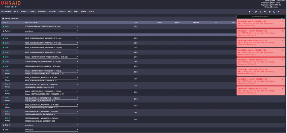Dismiss the Disk 14 error notification
Image resolution: width=287 pixels, height=133 pixels.
tap(283, 89)
